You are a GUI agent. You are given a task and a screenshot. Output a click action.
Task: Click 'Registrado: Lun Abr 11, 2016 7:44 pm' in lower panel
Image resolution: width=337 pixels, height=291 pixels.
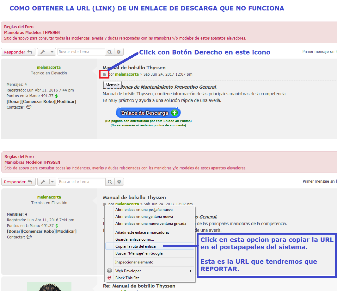[x=40, y=220]
